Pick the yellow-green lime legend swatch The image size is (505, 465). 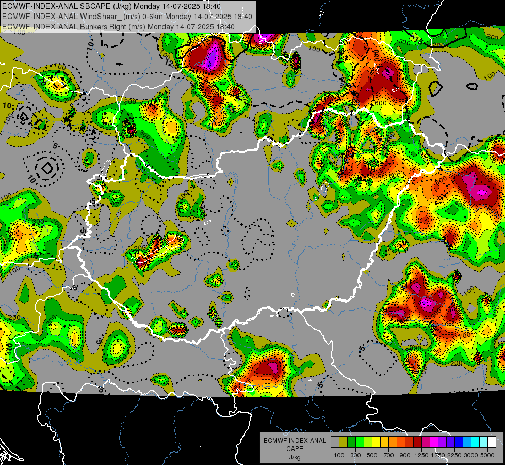tap(368, 442)
